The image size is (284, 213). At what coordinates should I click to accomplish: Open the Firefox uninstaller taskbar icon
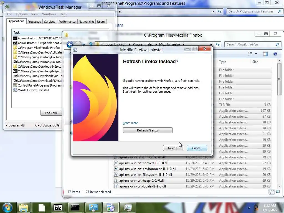coord(110,207)
